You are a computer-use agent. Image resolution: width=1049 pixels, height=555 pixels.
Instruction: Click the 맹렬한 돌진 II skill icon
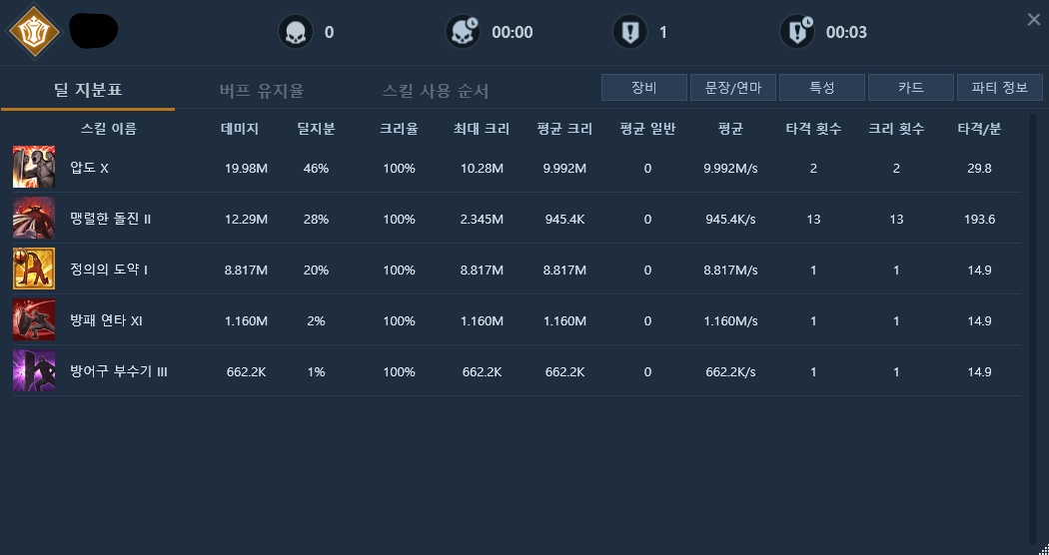[x=34, y=219]
